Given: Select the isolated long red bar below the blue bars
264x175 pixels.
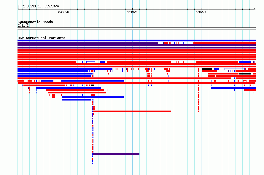Looking at the screenshot, I should 132,111.
